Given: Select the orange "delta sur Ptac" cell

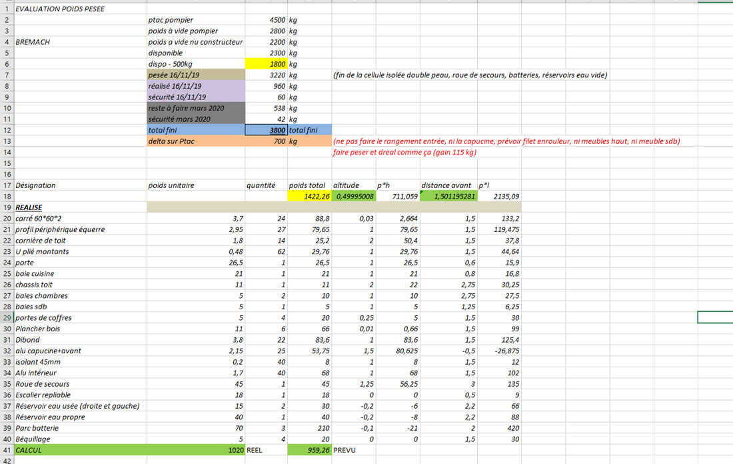Looking at the screenshot, I should pyautogui.click(x=195, y=141).
